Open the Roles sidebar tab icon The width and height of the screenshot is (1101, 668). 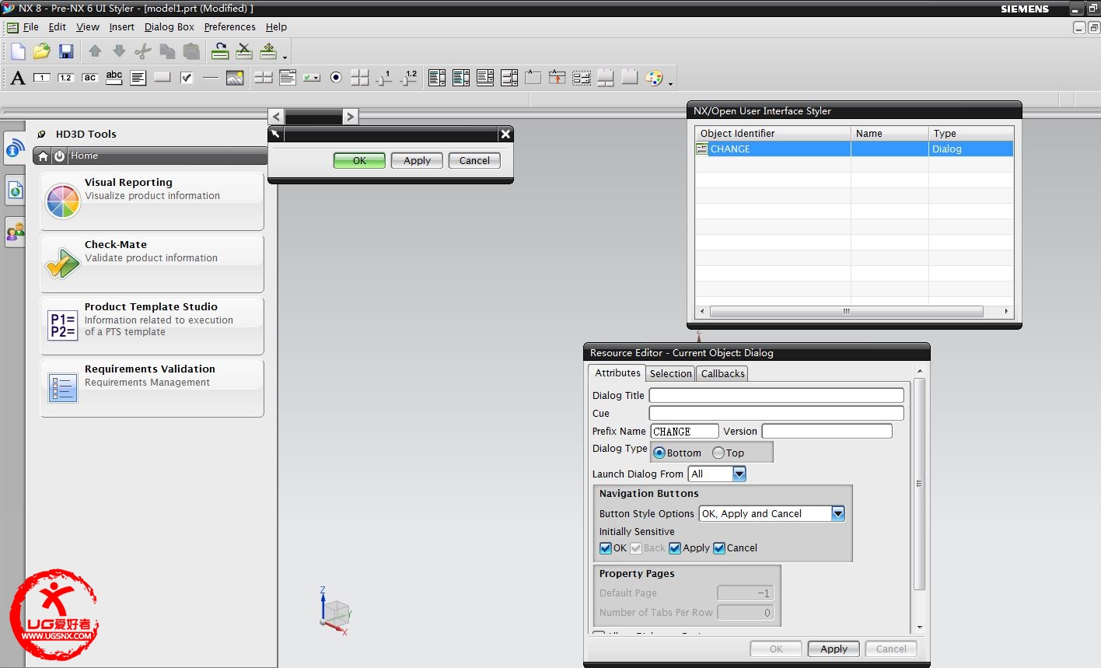click(x=15, y=231)
